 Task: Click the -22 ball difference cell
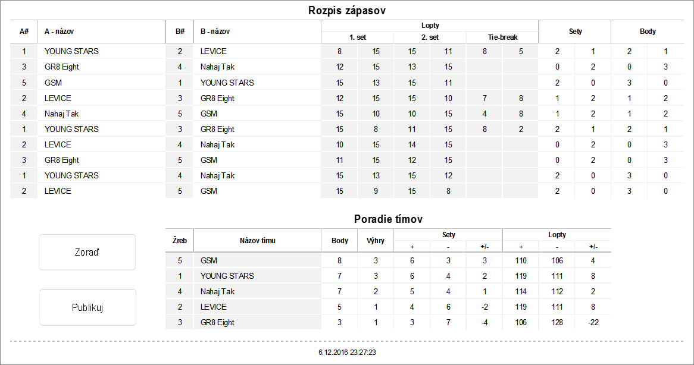pyautogui.click(x=593, y=322)
